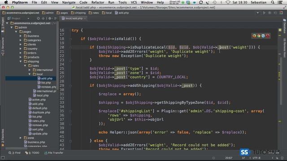The height and width of the screenshot is (161, 287).
Task: Collapse the pages folder
Action: coord(16,32)
